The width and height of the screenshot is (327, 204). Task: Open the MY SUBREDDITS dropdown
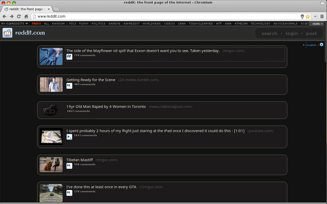coord(15,24)
